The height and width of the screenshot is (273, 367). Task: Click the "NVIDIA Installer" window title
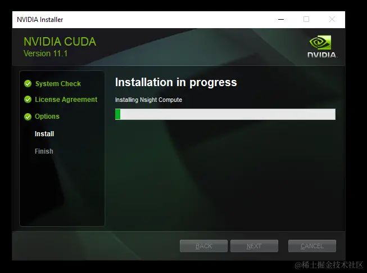tap(40, 20)
